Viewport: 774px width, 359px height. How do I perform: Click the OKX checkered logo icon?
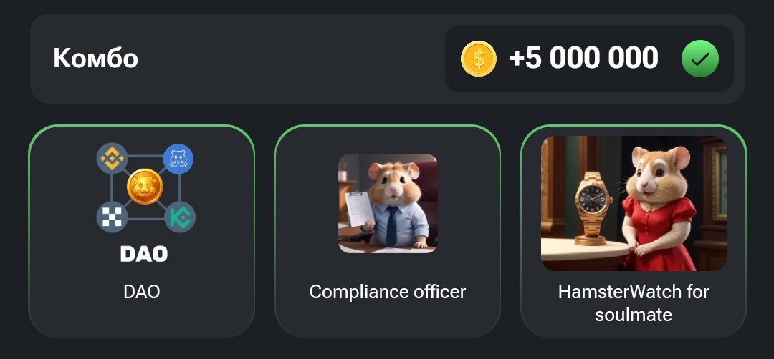112,217
